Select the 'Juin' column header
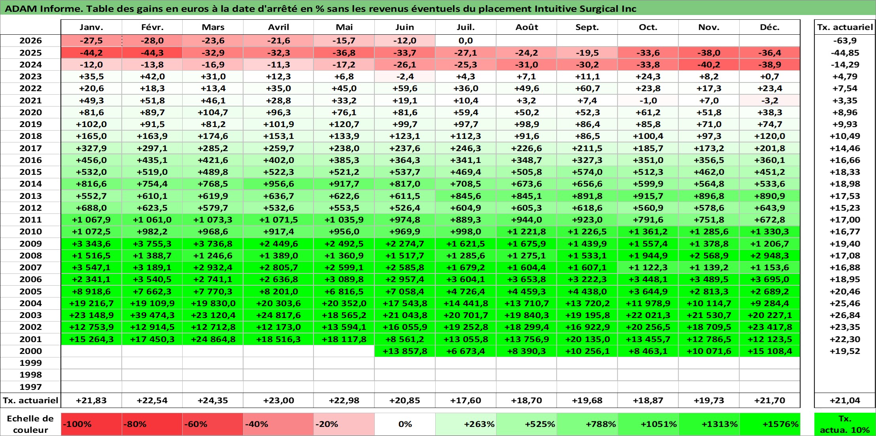 [x=405, y=27]
